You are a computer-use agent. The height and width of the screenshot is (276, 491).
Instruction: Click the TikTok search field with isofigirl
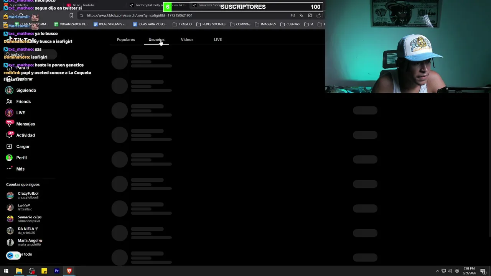tap(30, 54)
